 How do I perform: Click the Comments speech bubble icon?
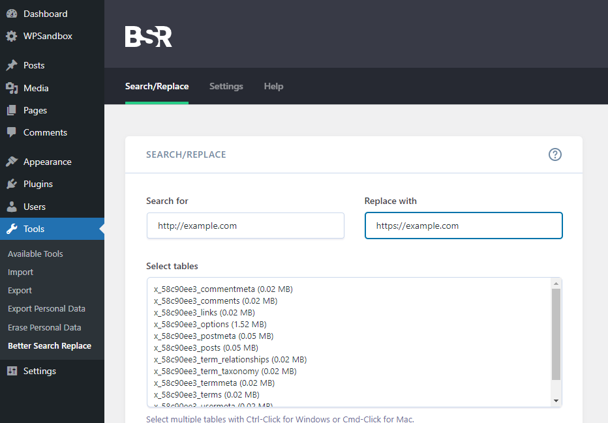tap(12, 132)
